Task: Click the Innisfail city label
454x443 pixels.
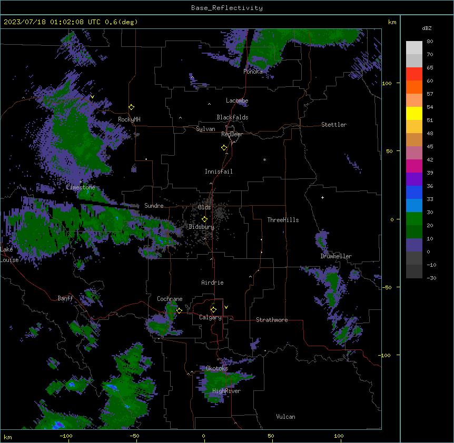Action: [219, 172]
